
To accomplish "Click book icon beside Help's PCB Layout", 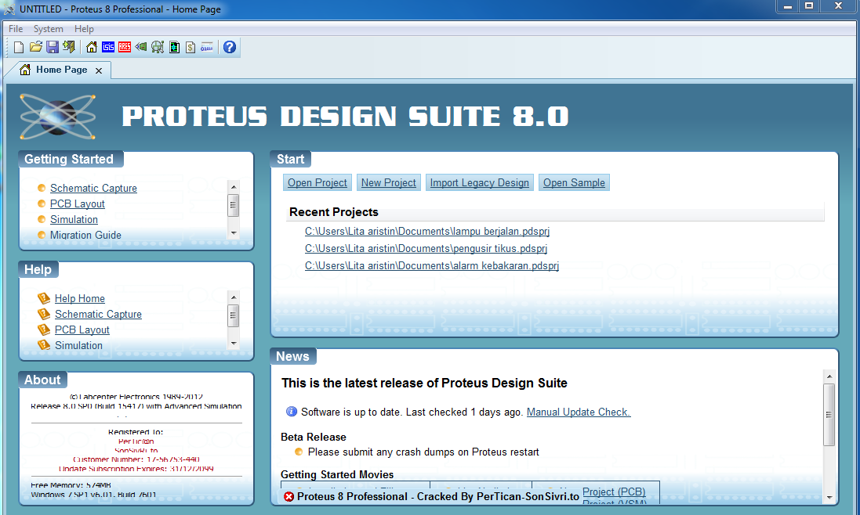I will pyautogui.click(x=44, y=330).
